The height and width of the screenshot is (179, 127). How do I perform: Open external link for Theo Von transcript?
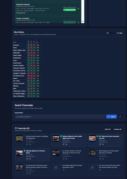(x=64, y=159)
